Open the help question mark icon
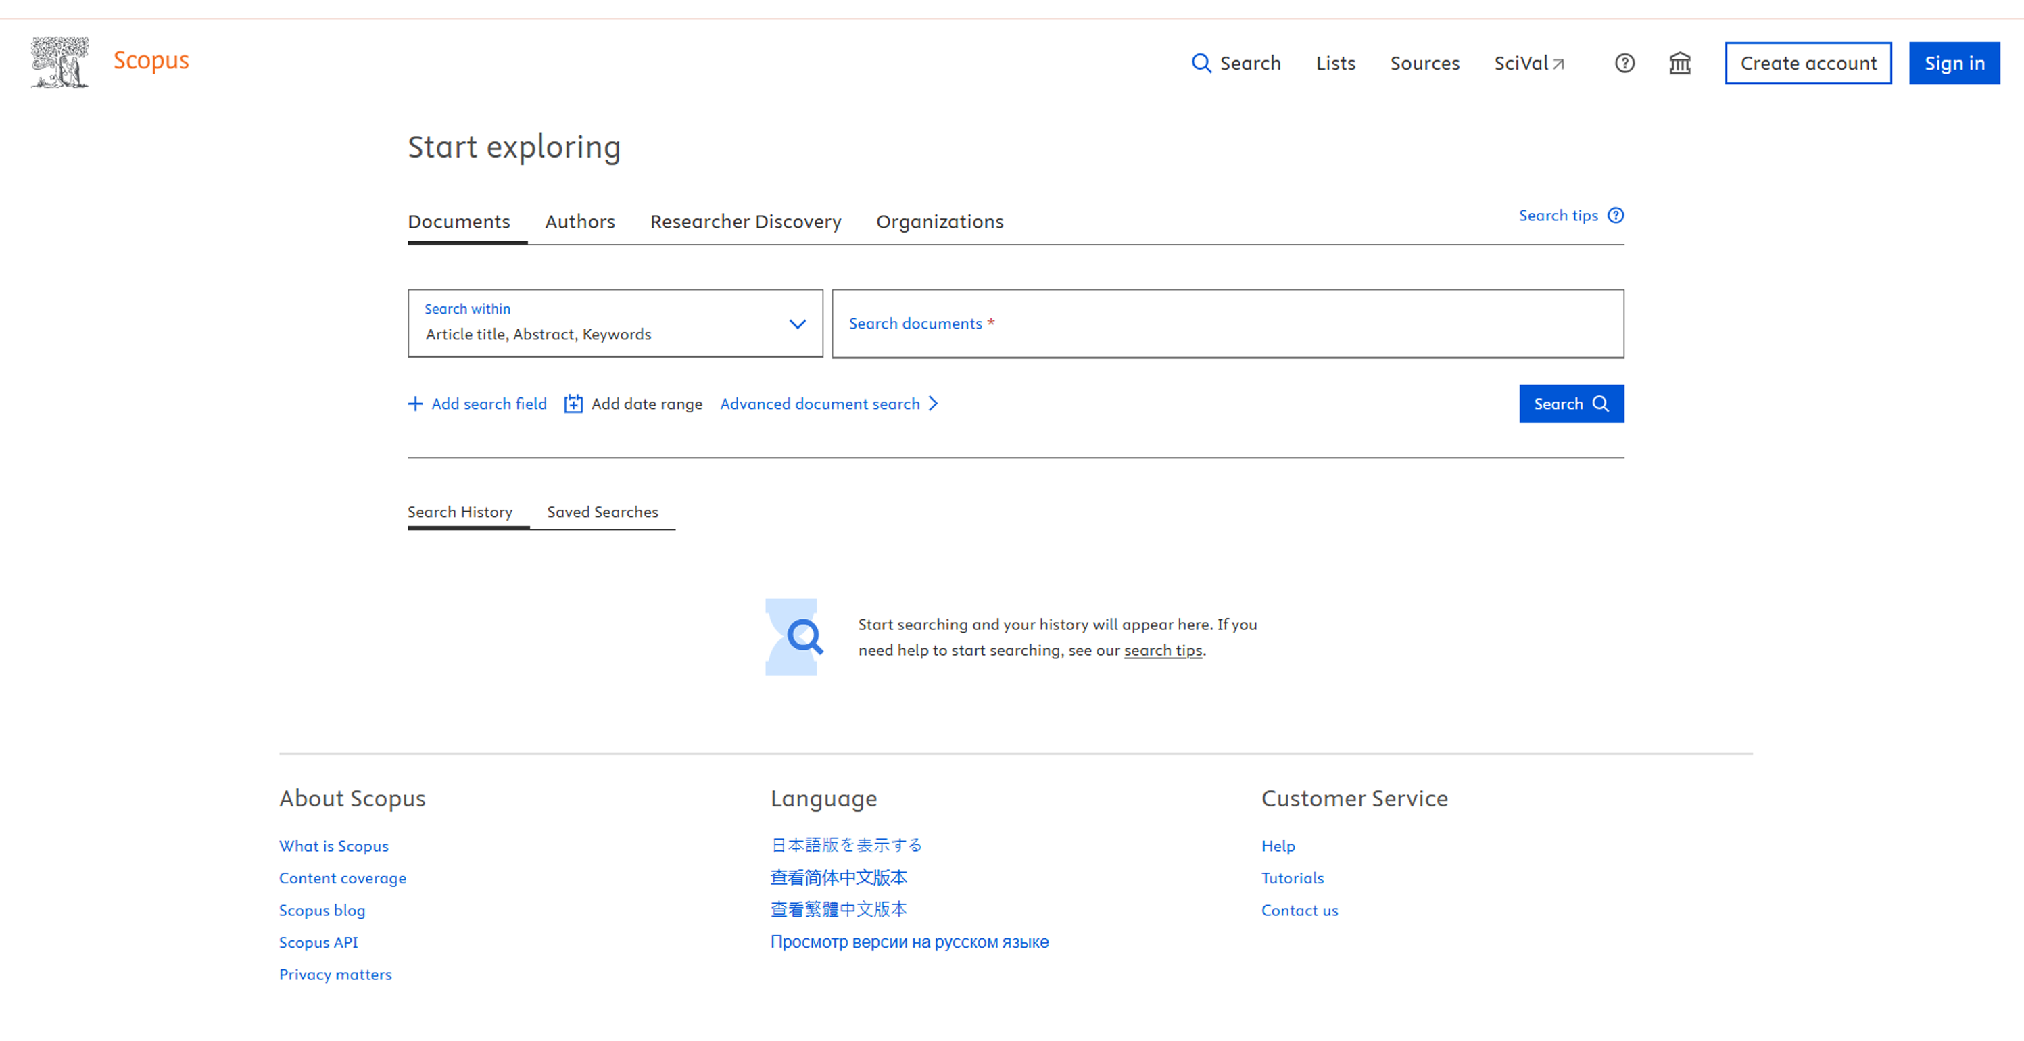 [x=1624, y=63]
